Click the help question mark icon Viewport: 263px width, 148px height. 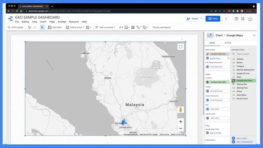(x=236, y=18)
